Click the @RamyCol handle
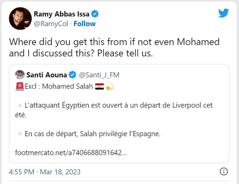The image size is (239, 184). [50, 24]
